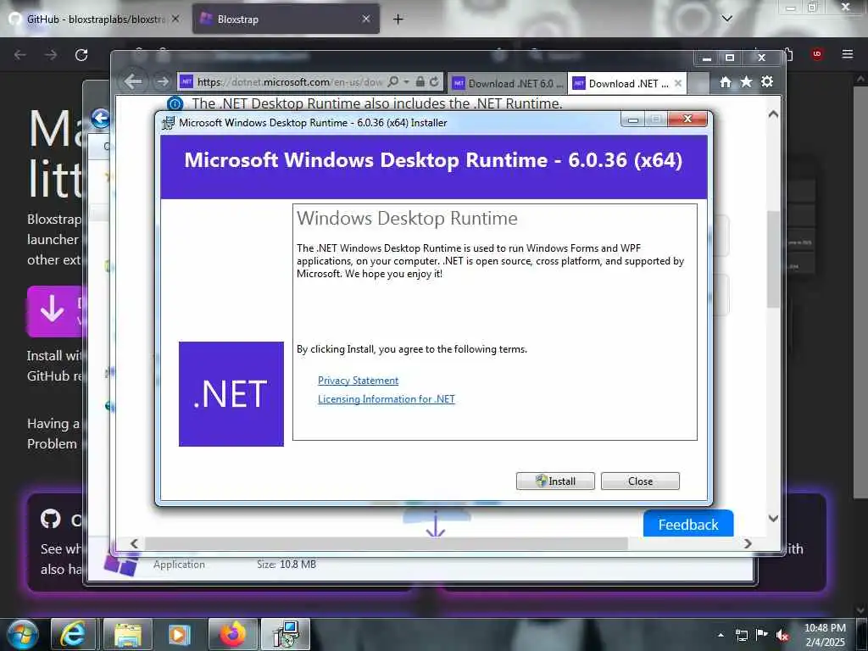Click the purple download arrow button on Bloxstrap page

54,311
